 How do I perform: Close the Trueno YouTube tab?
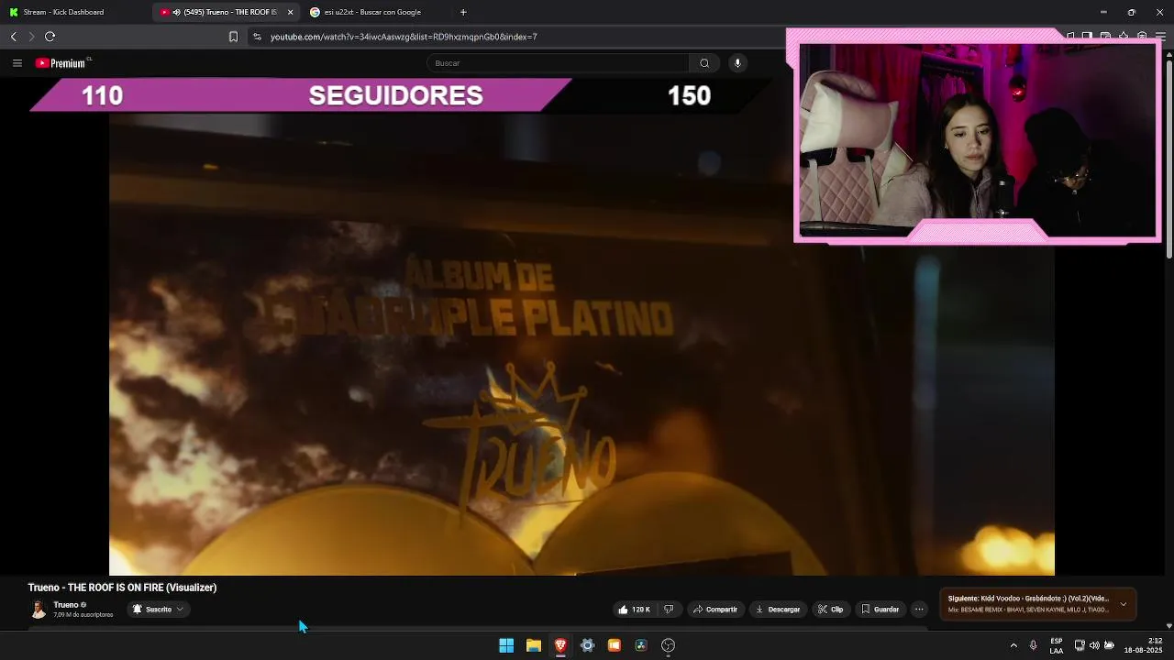[291, 12]
